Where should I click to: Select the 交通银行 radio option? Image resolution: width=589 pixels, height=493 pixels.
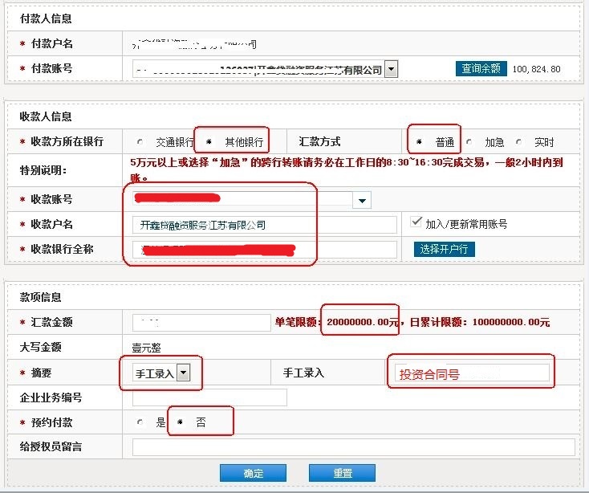(141, 142)
